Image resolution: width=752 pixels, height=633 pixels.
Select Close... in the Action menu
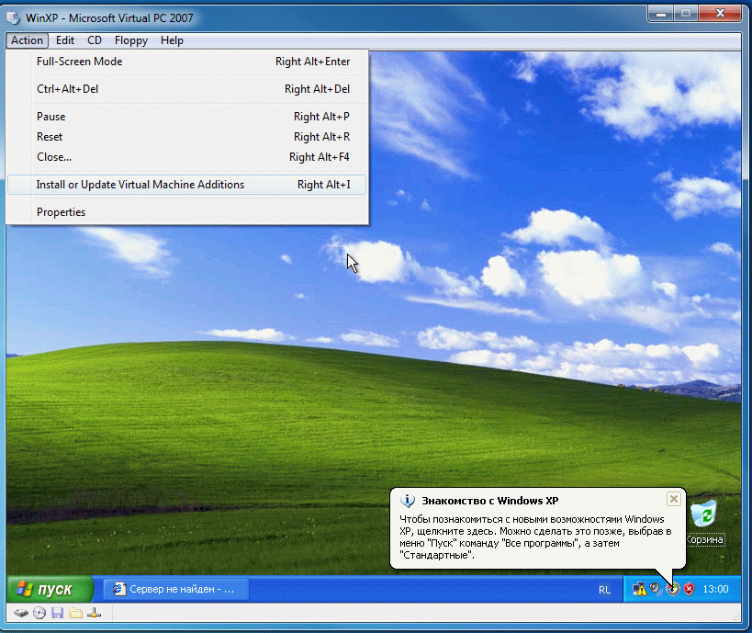pos(186,157)
